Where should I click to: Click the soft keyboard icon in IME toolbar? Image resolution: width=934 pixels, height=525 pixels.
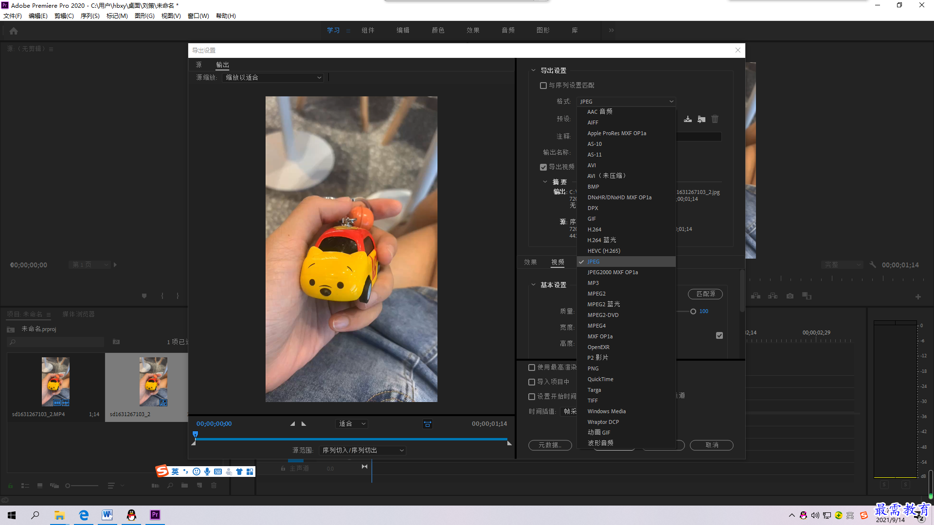point(218,472)
